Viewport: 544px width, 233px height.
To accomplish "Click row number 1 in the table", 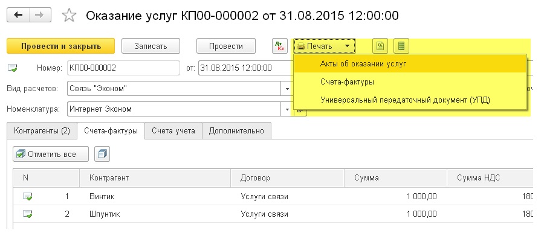I will [67, 197].
